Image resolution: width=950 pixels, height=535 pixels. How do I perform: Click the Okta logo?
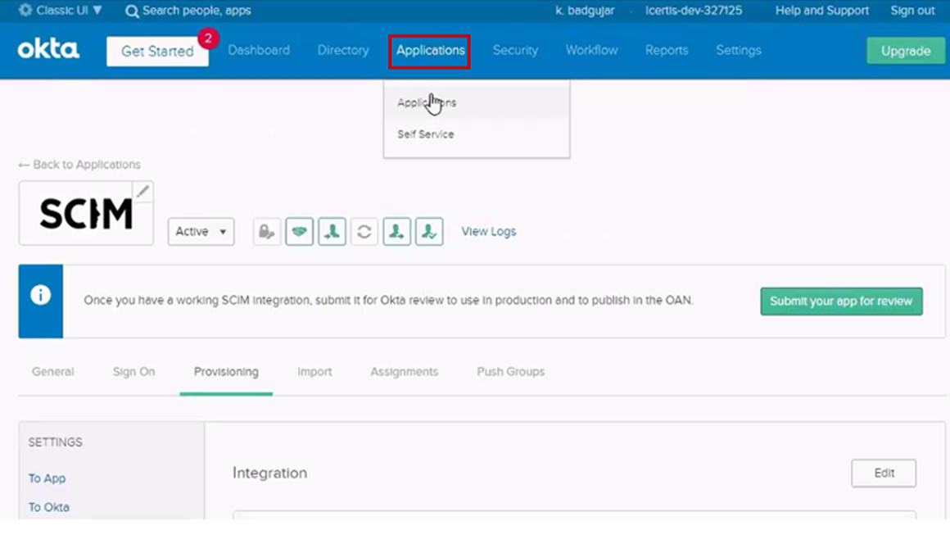48,50
